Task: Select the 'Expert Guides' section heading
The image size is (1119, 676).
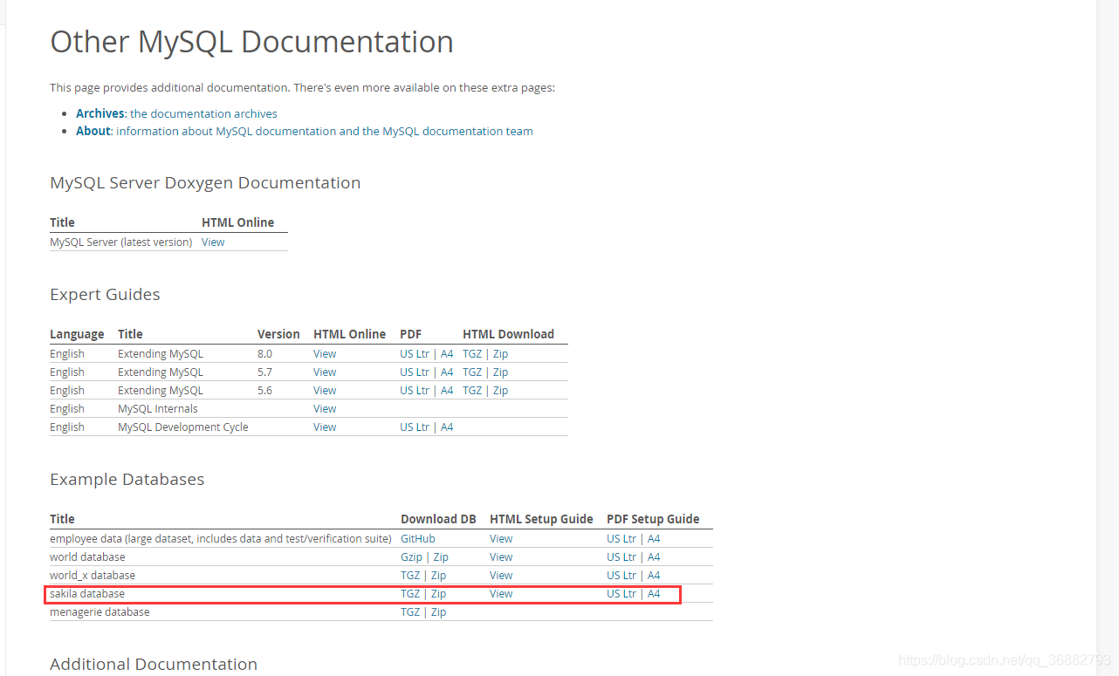Action: pos(105,295)
